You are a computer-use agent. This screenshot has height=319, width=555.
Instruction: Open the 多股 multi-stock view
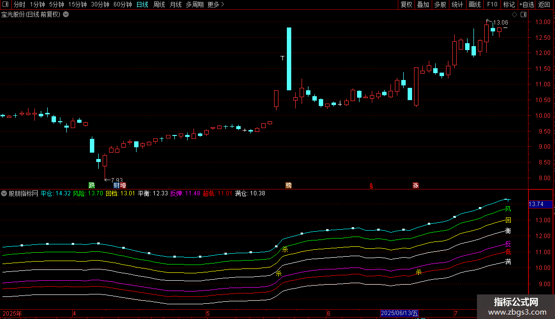click(x=440, y=4)
